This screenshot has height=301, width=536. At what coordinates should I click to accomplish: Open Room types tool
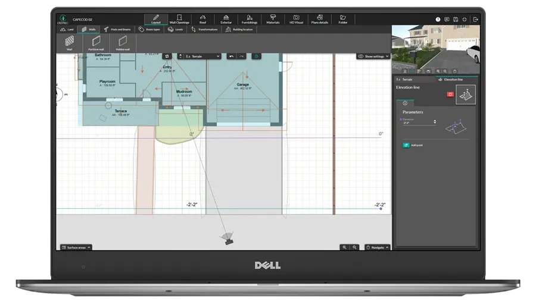click(149, 29)
